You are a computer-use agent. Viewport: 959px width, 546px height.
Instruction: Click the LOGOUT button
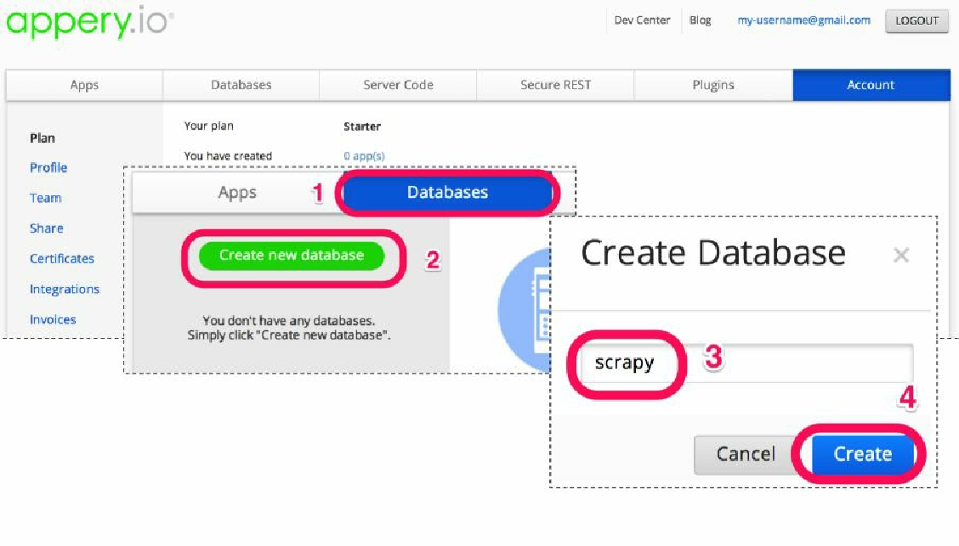pos(916,20)
